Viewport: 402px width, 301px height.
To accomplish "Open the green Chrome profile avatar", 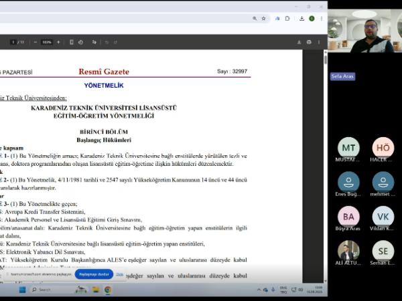I will tap(312, 19).
